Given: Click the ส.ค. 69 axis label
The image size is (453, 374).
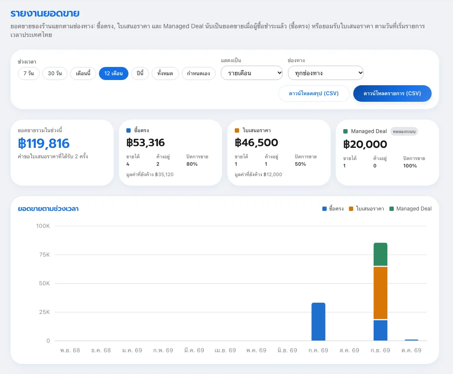Looking at the screenshot, I should click(x=349, y=351).
